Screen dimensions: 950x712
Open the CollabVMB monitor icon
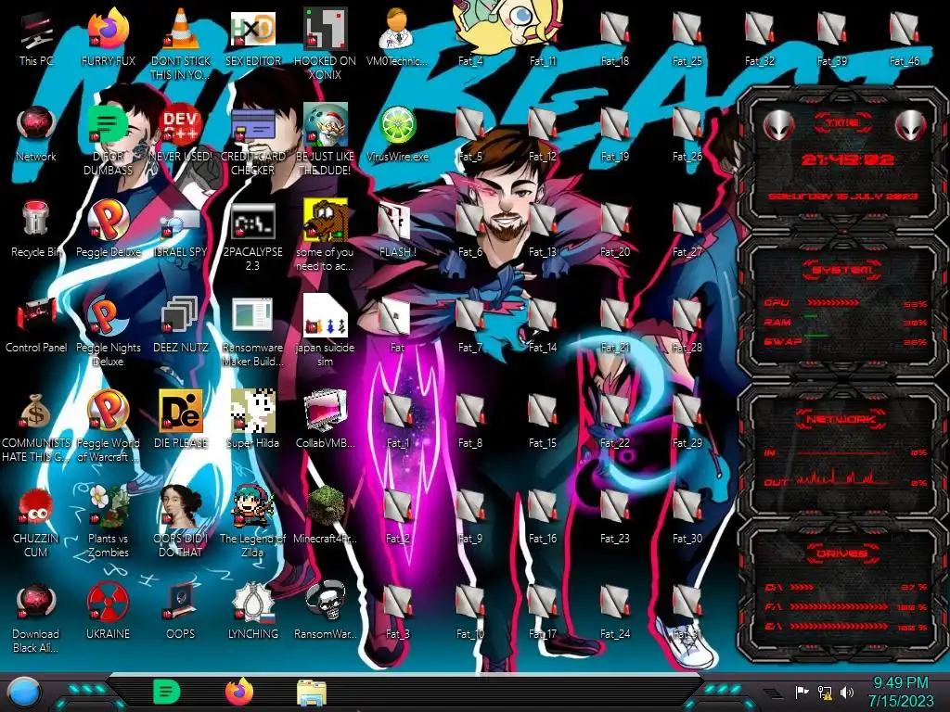pyautogui.click(x=326, y=420)
